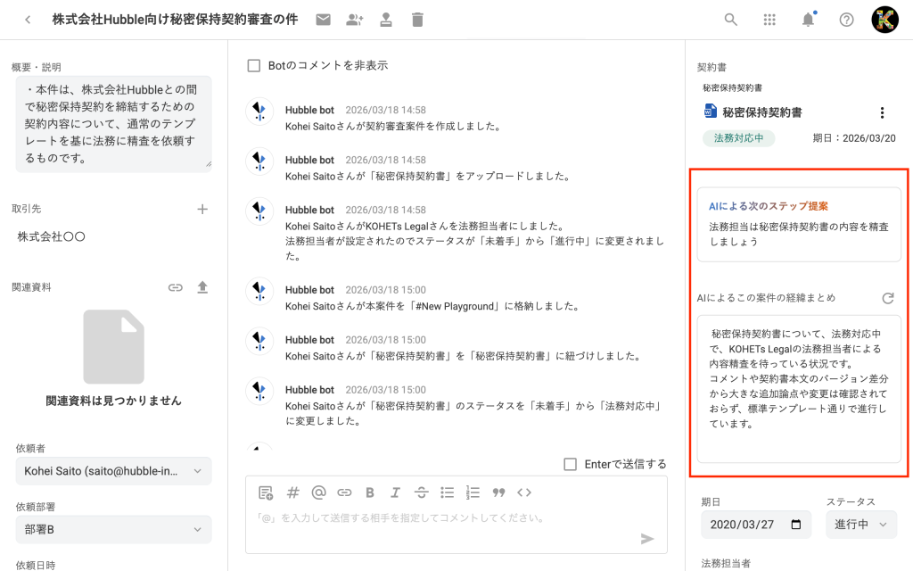Screen dimensions: 913x571
Task: Click the bold formatting icon in editor
Action: (x=369, y=492)
